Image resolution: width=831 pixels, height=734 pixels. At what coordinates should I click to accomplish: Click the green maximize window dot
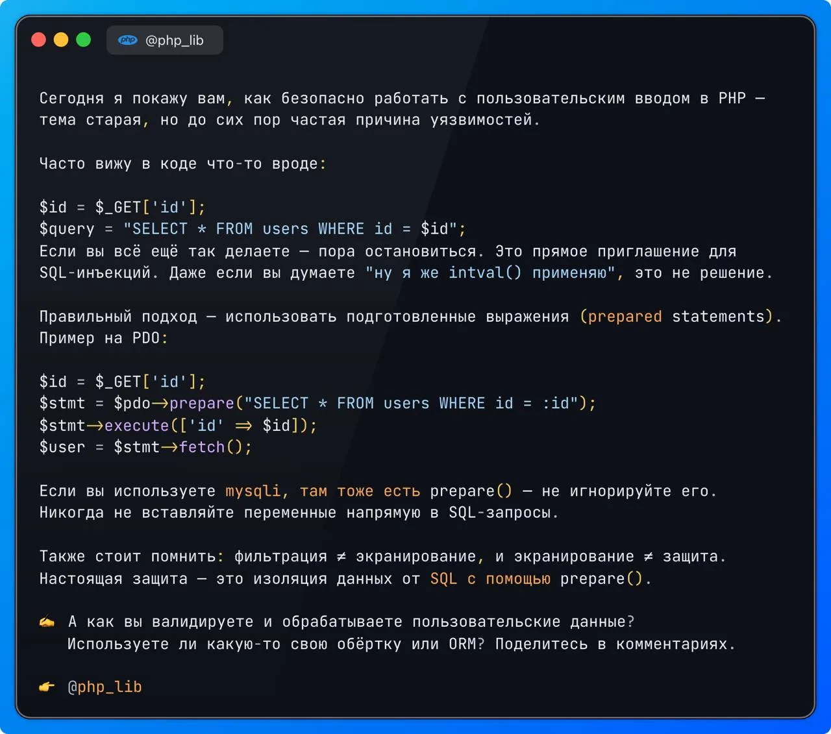pyautogui.click(x=84, y=40)
